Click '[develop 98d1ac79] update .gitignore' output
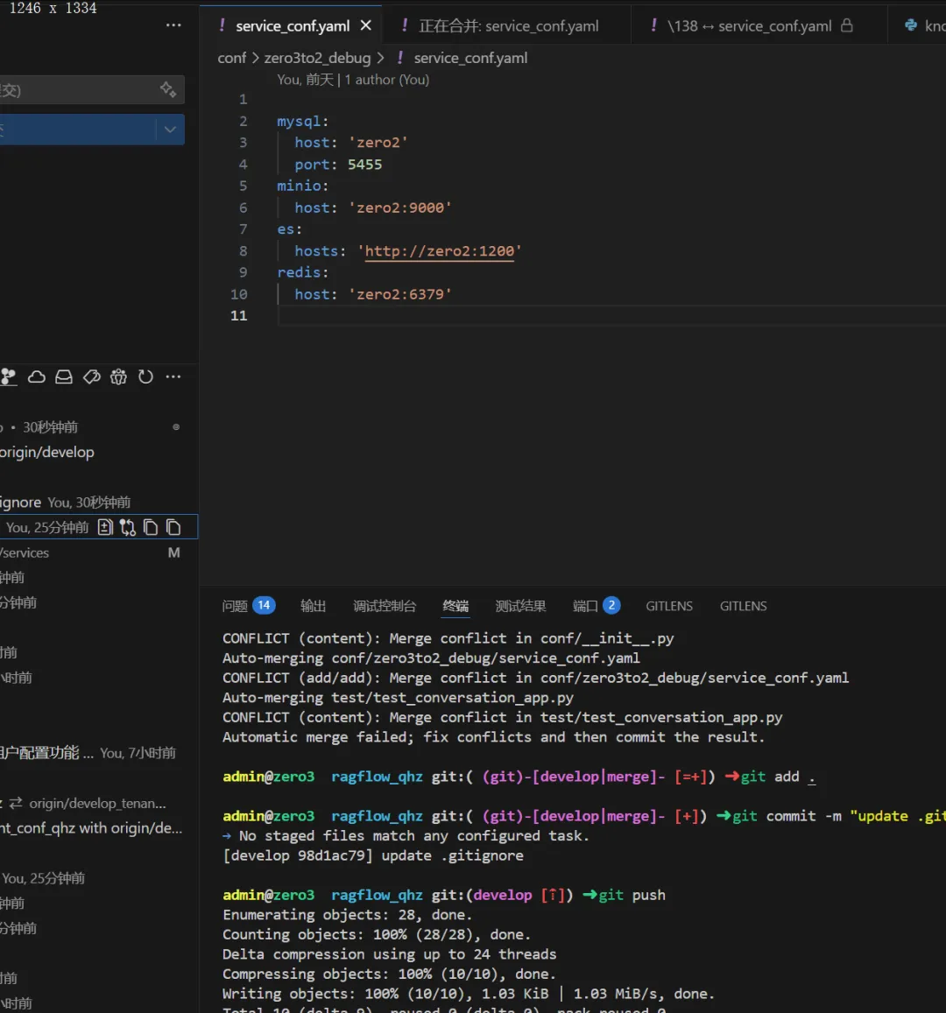Image resolution: width=946 pixels, height=1013 pixels. coord(373,856)
